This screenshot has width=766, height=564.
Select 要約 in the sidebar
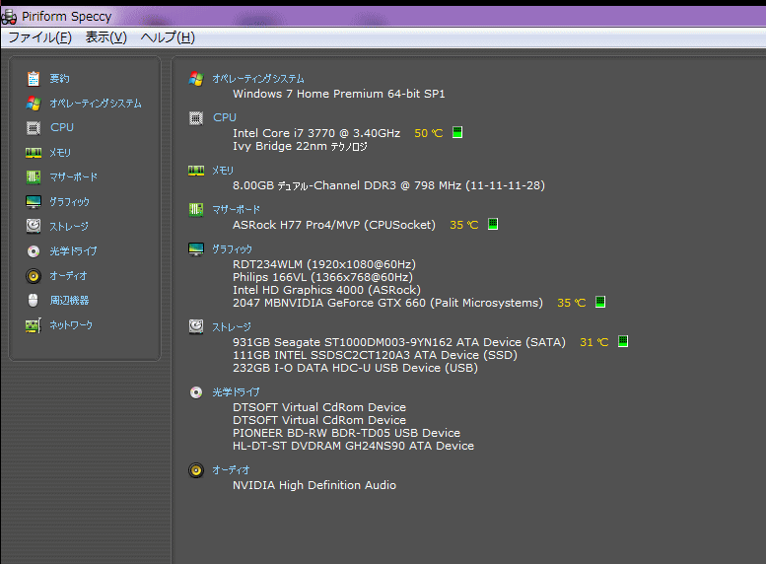click(x=59, y=79)
